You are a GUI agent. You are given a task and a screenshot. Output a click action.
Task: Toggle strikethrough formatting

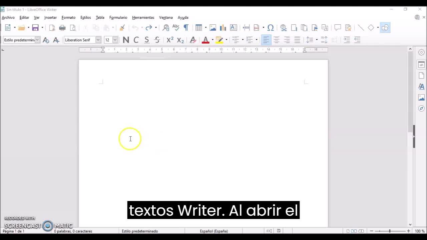tap(157, 40)
